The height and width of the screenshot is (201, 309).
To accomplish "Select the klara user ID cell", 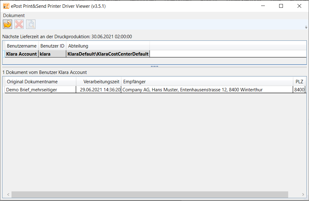I will (53, 54).
